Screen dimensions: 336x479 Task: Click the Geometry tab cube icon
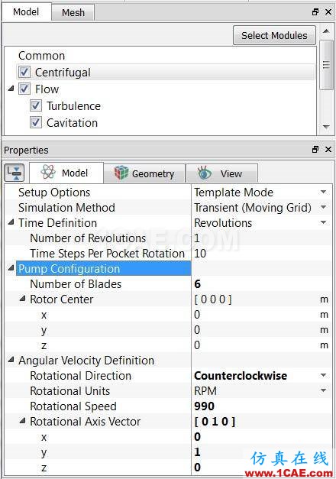point(121,173)
